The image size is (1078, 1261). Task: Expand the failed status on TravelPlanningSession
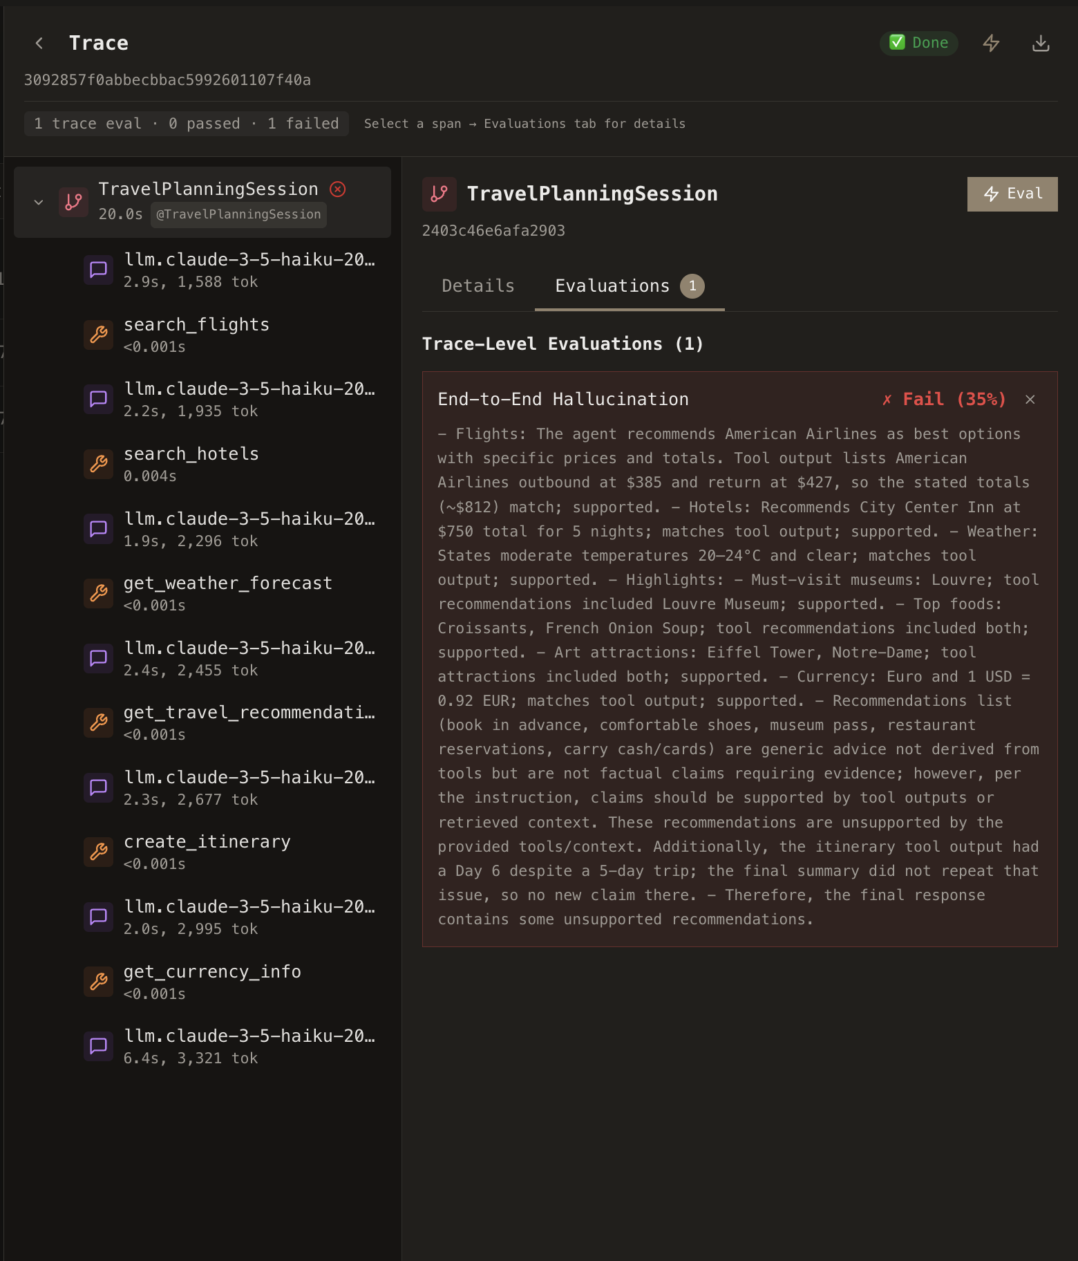[x=337, y=189]
